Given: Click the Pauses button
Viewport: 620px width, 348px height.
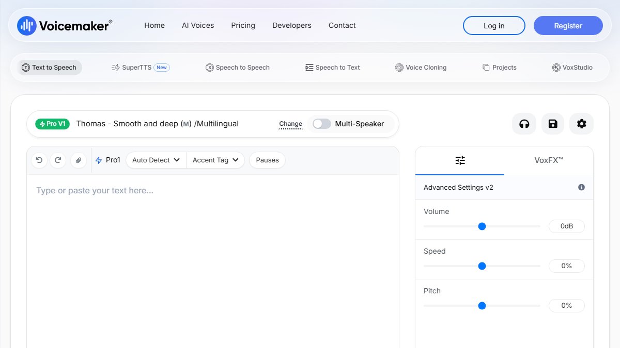Looking at the screenshot, I should click(x=267, y=160).
